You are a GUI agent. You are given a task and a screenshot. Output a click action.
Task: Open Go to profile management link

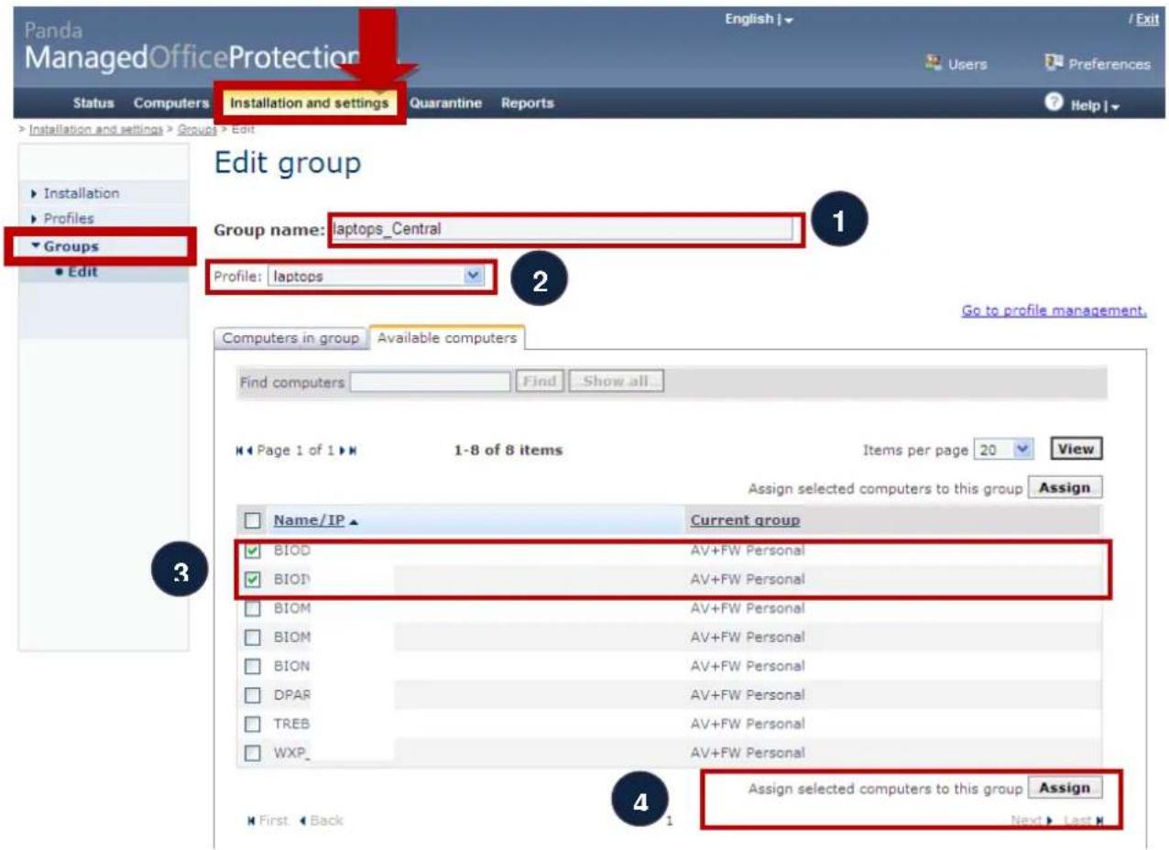1054,311
